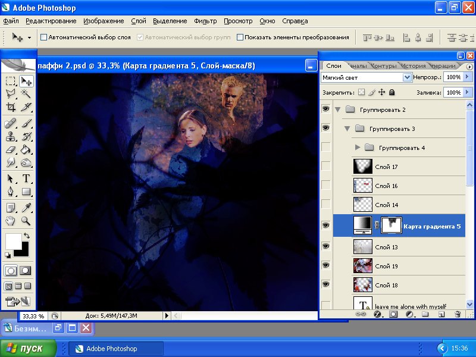Screen dimensions: 476x357
Task: Open the blend mode 'Мягкий свет' dropdown
Action: 407,77
